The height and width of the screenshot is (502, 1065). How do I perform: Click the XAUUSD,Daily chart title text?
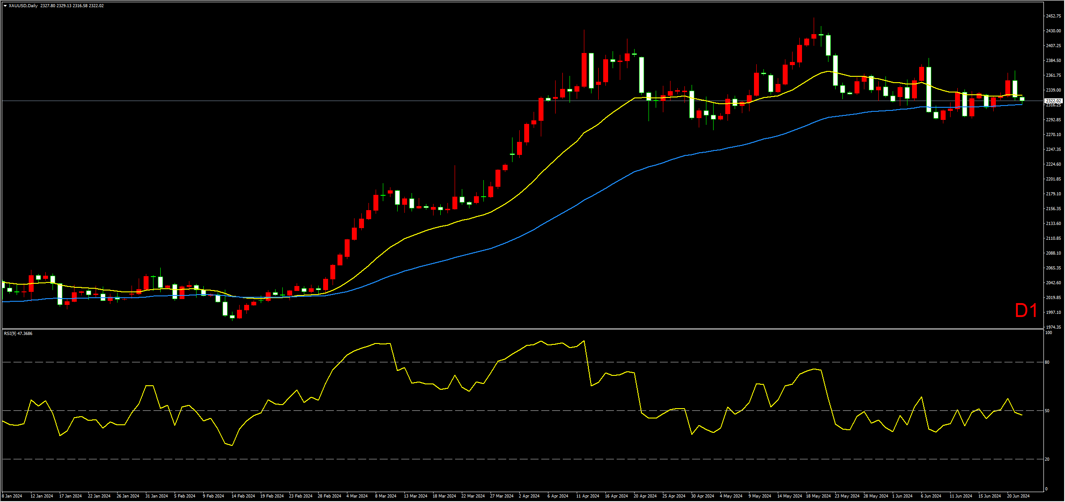(23, 6)
